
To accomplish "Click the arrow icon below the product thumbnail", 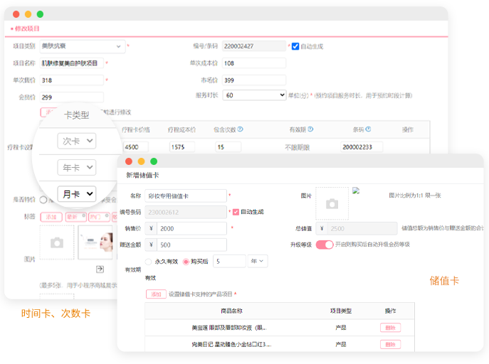I will point(100,268).
